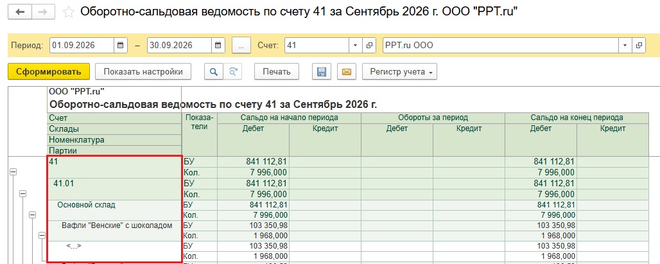Click the Обороты за период header

(x=433, y=118)
